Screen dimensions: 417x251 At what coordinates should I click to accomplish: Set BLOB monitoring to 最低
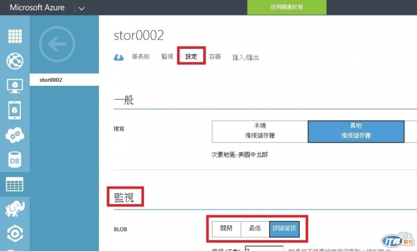pyautogui.click(x=255, y=229)
